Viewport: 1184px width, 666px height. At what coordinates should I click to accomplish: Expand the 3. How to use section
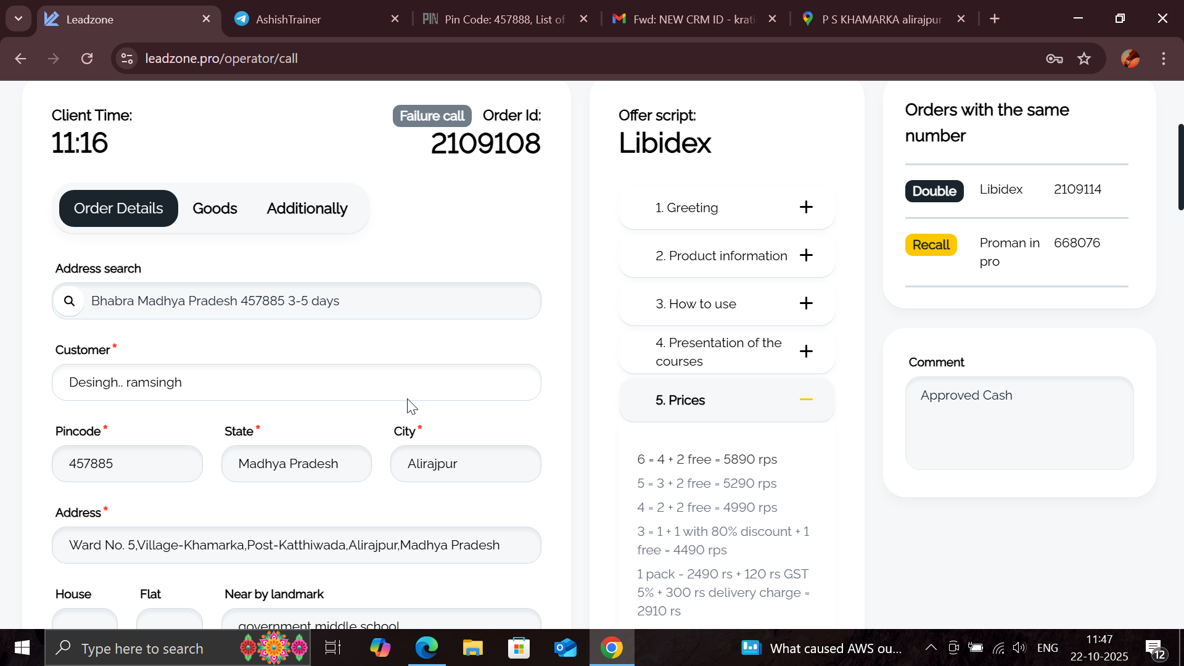[806, 303]
